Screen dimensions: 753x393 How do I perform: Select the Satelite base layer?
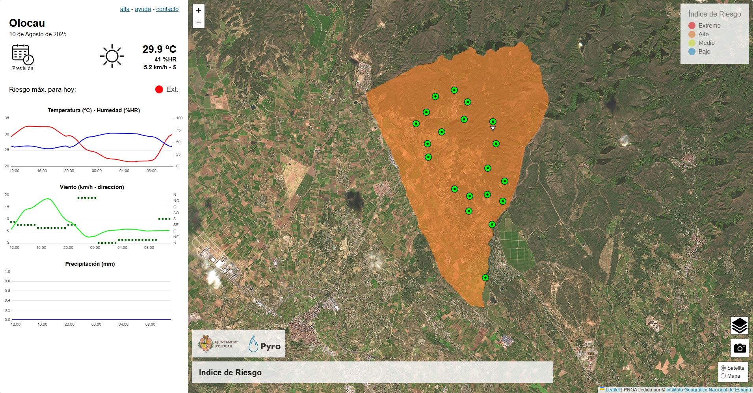point(723,367)
